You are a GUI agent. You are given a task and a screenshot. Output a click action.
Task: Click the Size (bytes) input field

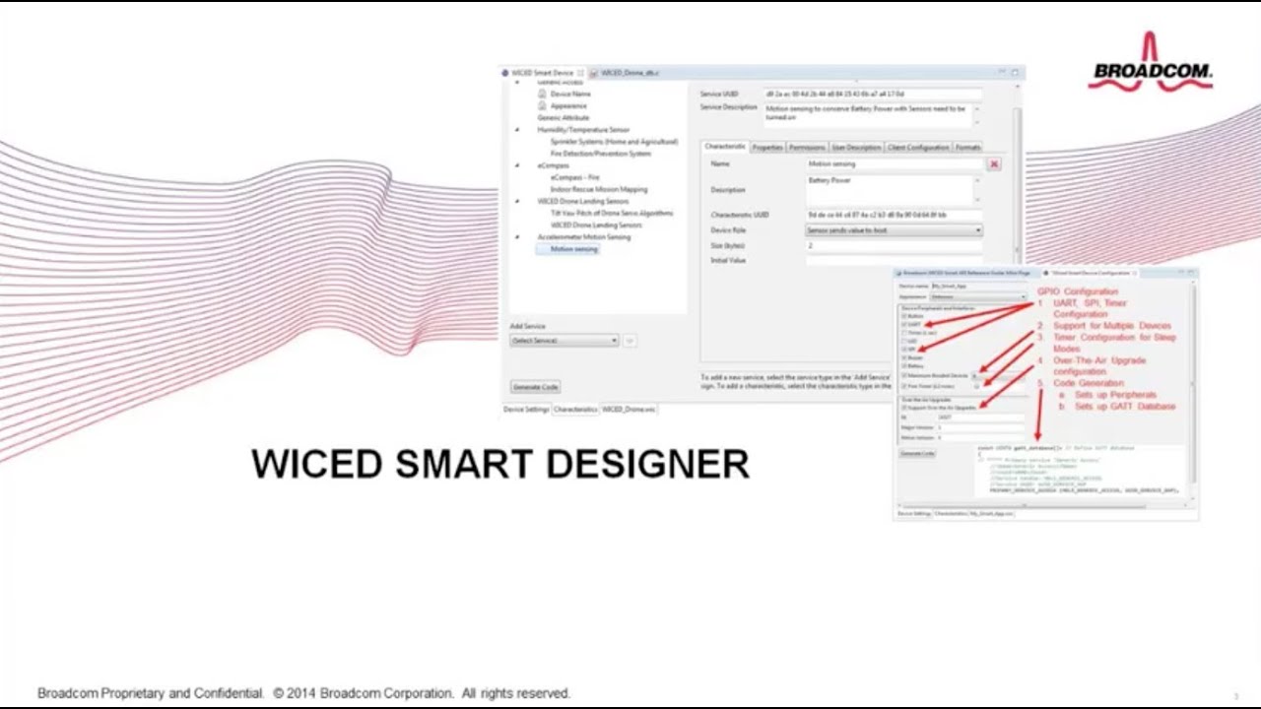pos(894,245)
